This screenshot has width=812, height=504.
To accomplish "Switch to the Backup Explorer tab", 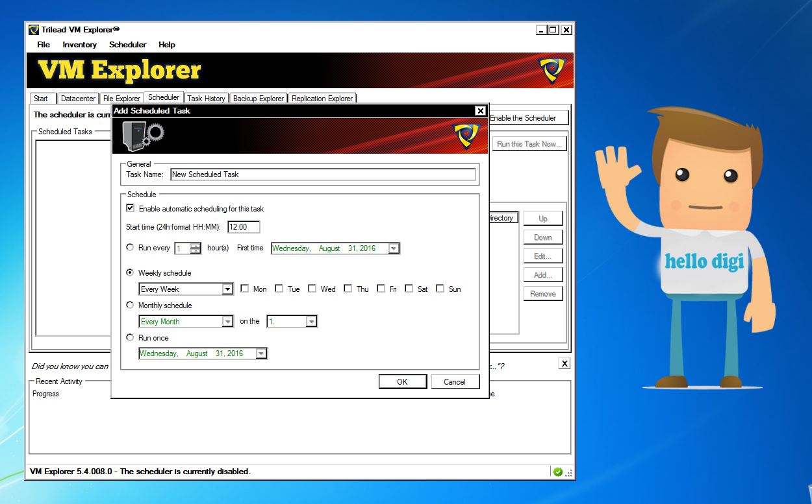I will 259,99.
